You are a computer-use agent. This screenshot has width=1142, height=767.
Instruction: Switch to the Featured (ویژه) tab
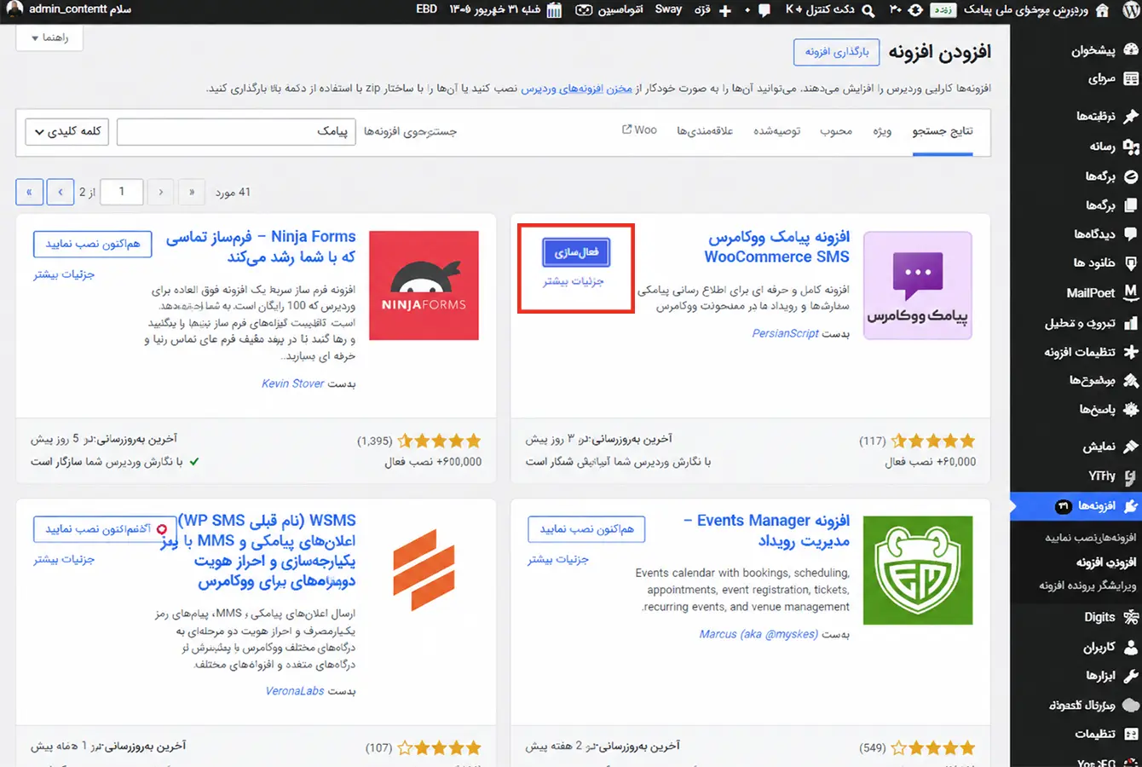[x=882, y=131]
